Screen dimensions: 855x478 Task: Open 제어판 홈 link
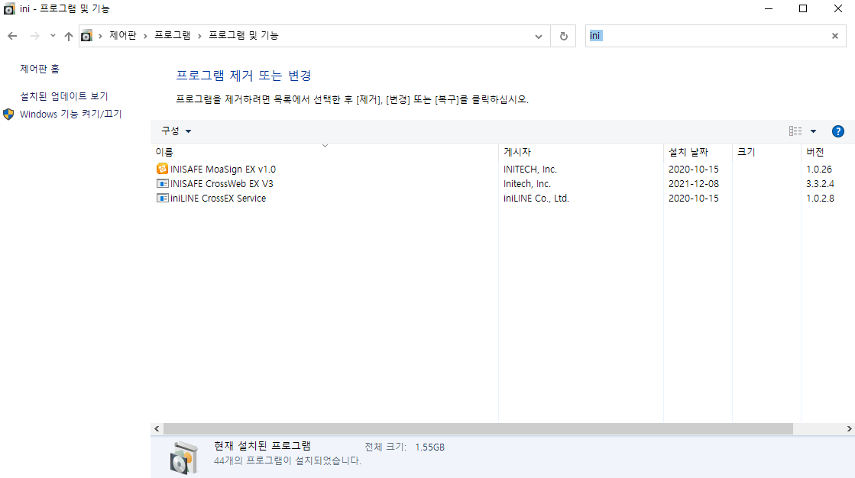pos(40,69)
